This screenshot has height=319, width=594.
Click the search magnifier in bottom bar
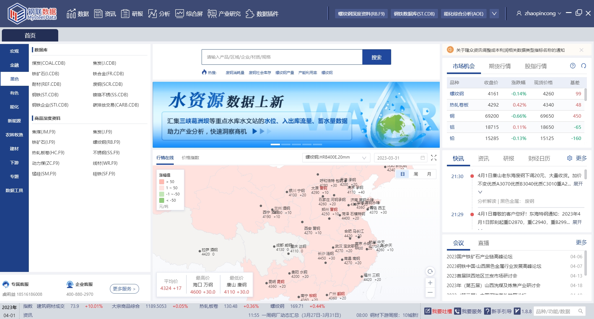(581, 311)
